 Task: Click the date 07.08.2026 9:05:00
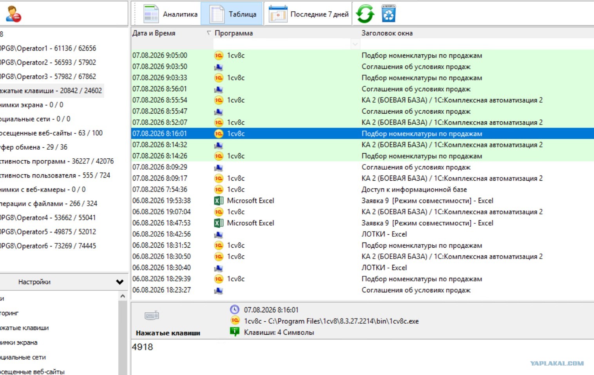coord(159,55)
